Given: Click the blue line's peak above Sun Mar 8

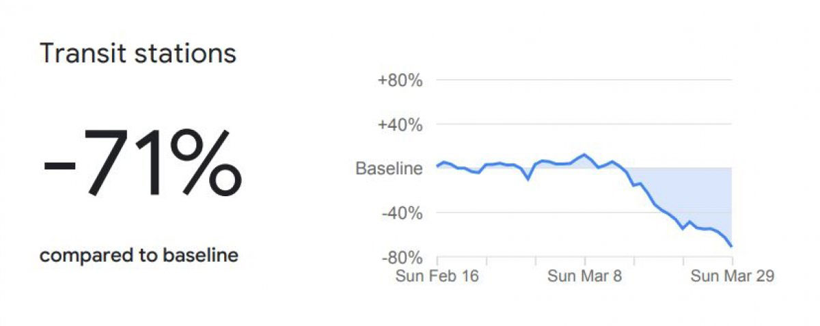Looking at the screenshot, I should click(x=584, y=154).
